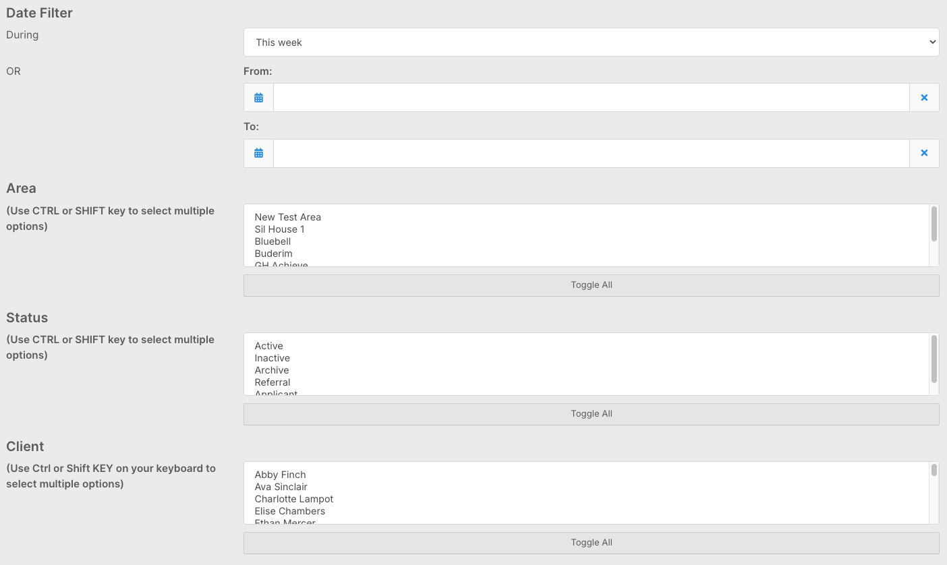Toggle all options under the Area list
This screenshot has height=565, width=947.
click(591, 285)
